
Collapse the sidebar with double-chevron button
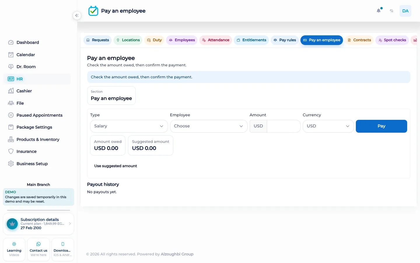pyautogui.click(x=77, y=15)
